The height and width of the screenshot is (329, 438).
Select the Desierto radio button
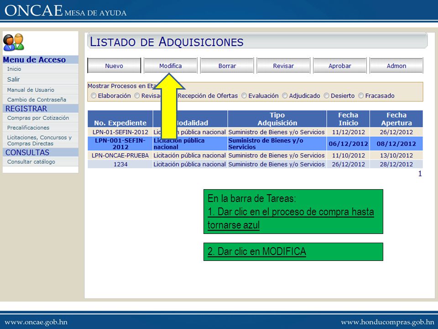(326, 96)
